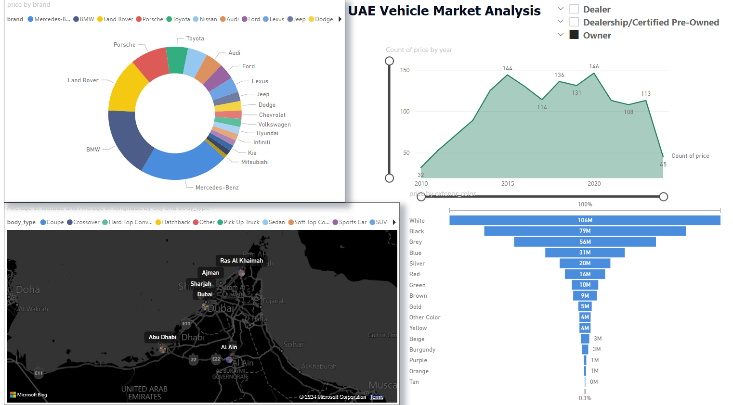Expand the Owner hierarchy chevron
This screenshot has height=405, width=733.
560,35
